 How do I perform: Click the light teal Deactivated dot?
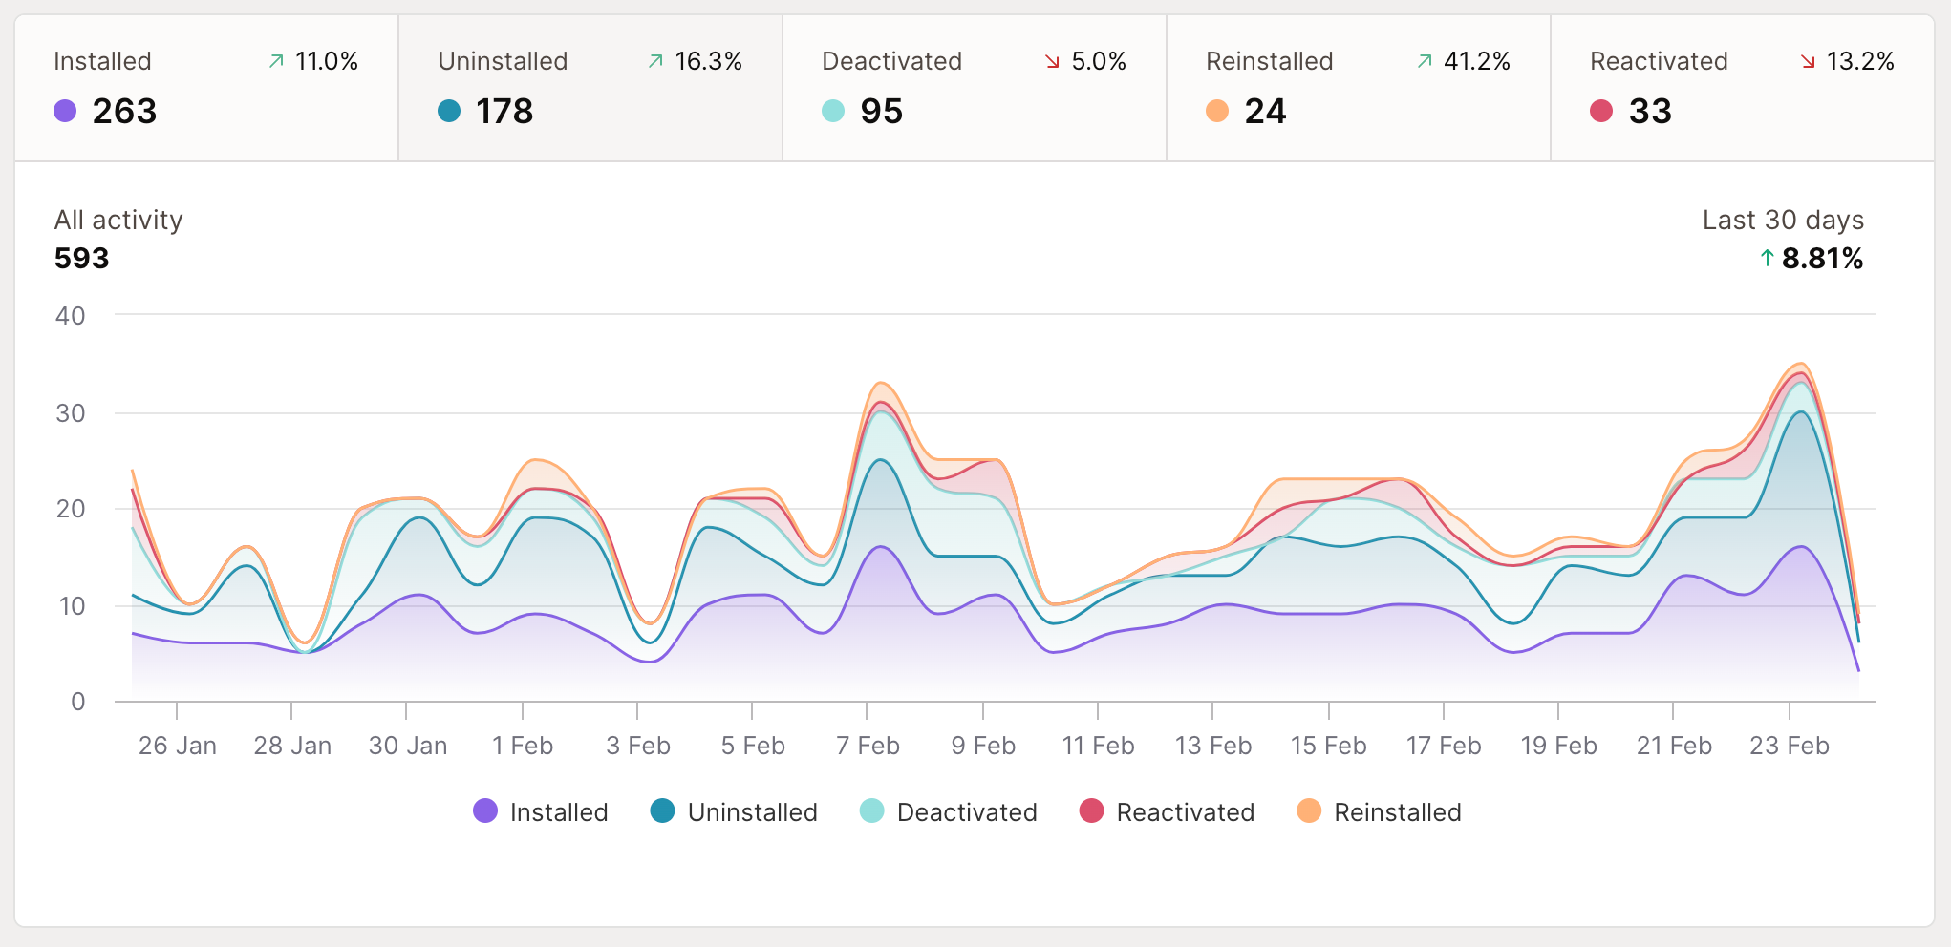(832, 113)
